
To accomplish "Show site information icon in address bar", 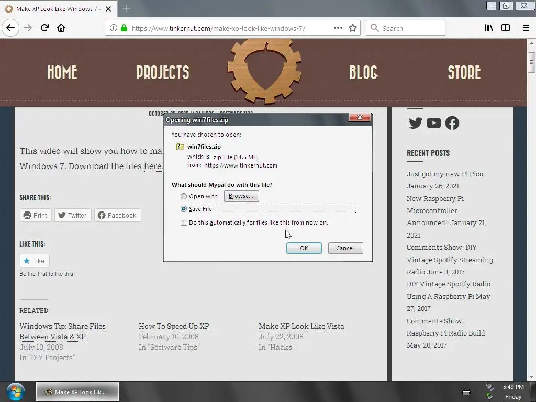I will tap(114, 28).
